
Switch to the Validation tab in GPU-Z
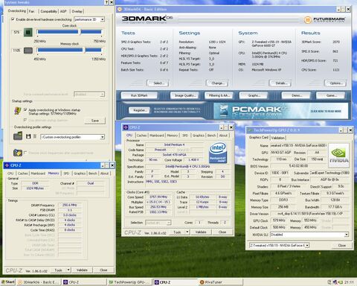tap(277, 138)
